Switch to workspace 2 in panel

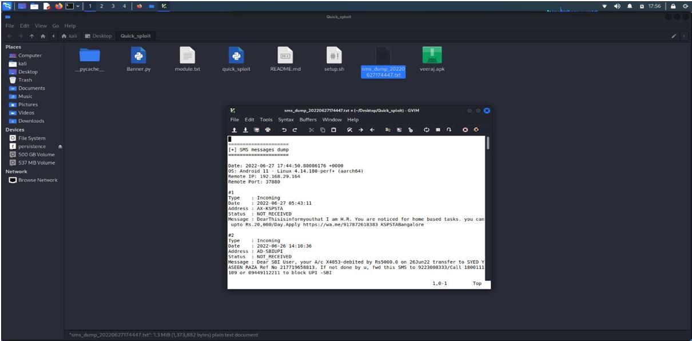[103, 6]
